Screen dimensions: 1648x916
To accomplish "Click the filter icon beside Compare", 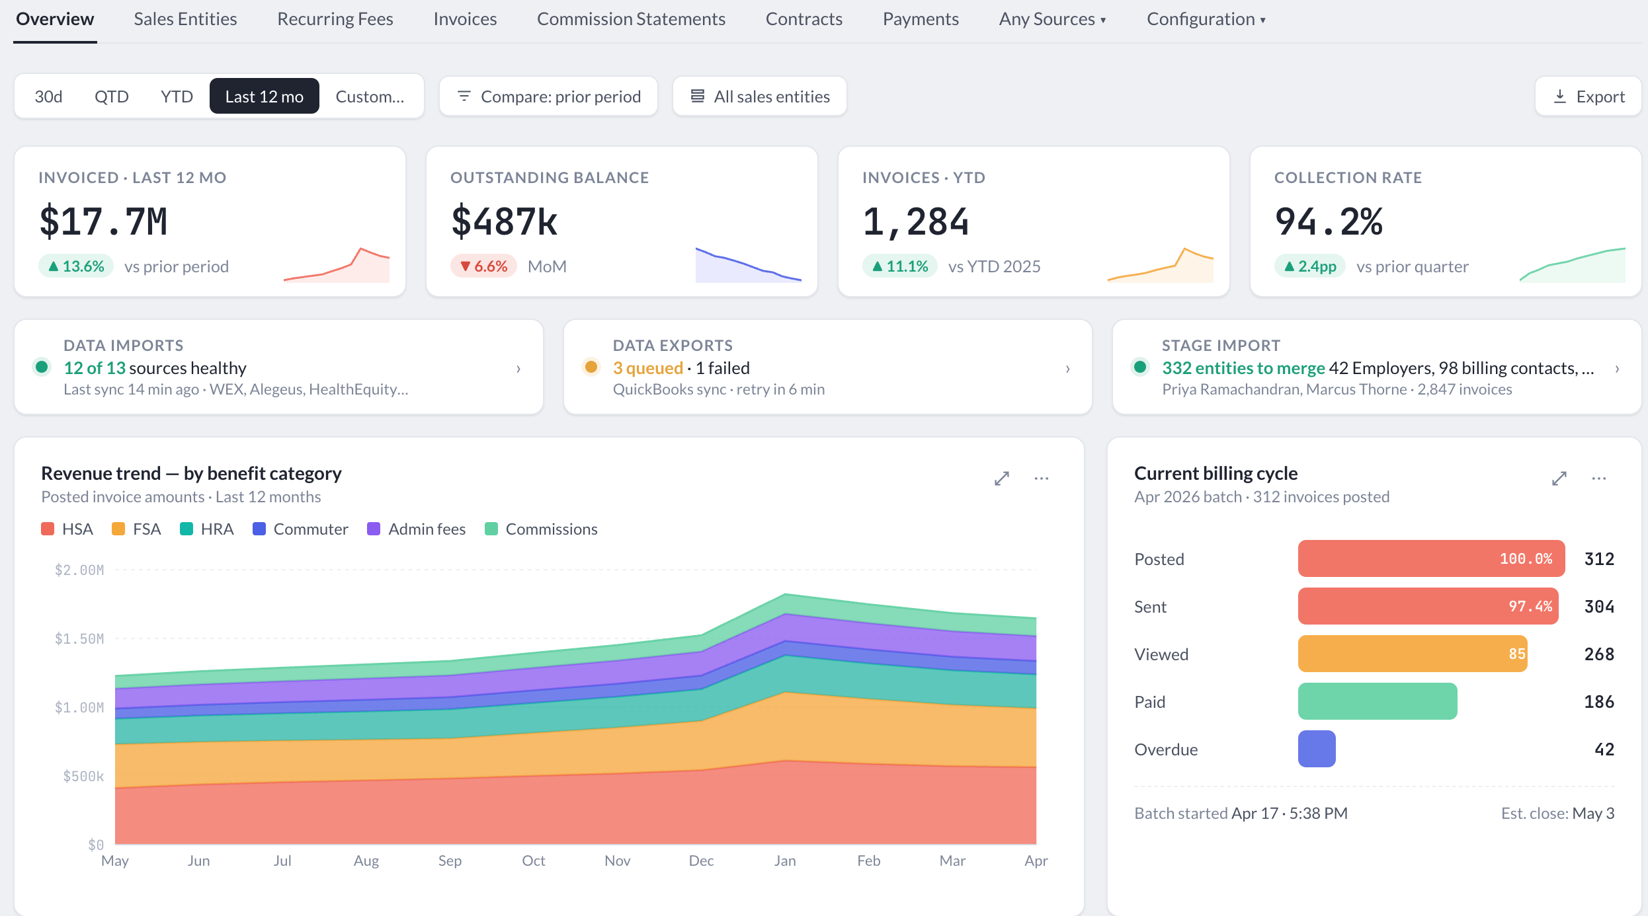I will click(x=464, y=96).
